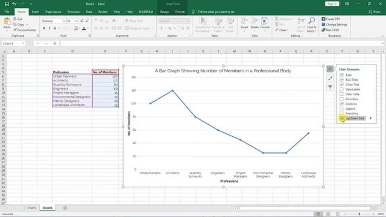Click the Cut scissors icon
Screen dimensions: 386x217
[14, 19]
